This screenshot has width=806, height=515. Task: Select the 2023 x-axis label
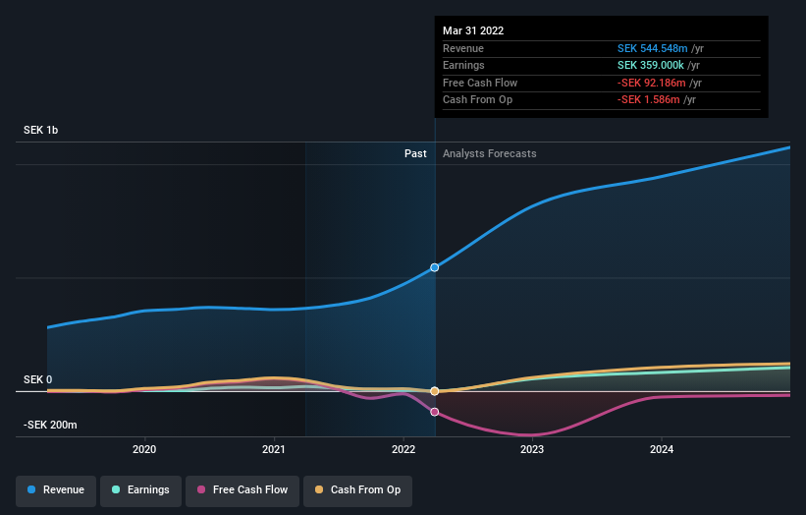click(532, 449)
